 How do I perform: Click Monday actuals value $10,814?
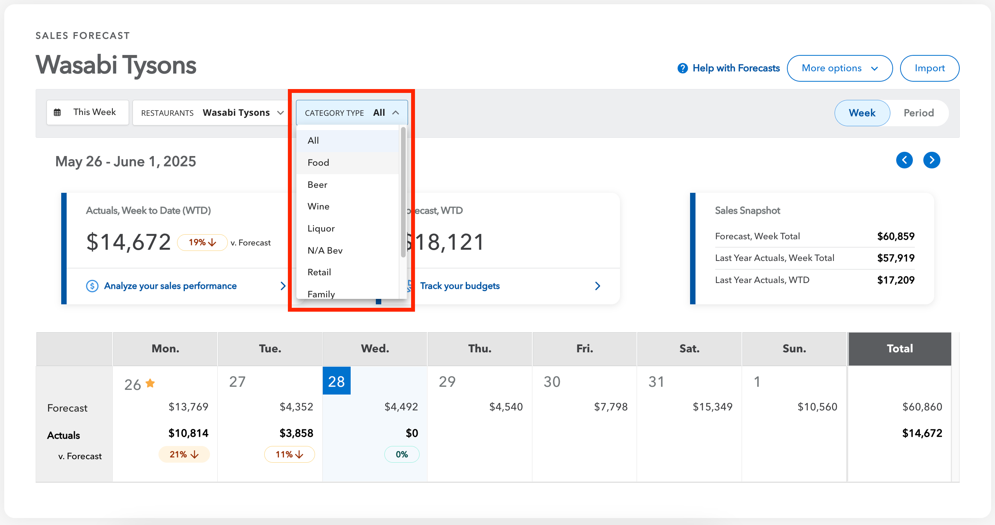click(188, 433)
